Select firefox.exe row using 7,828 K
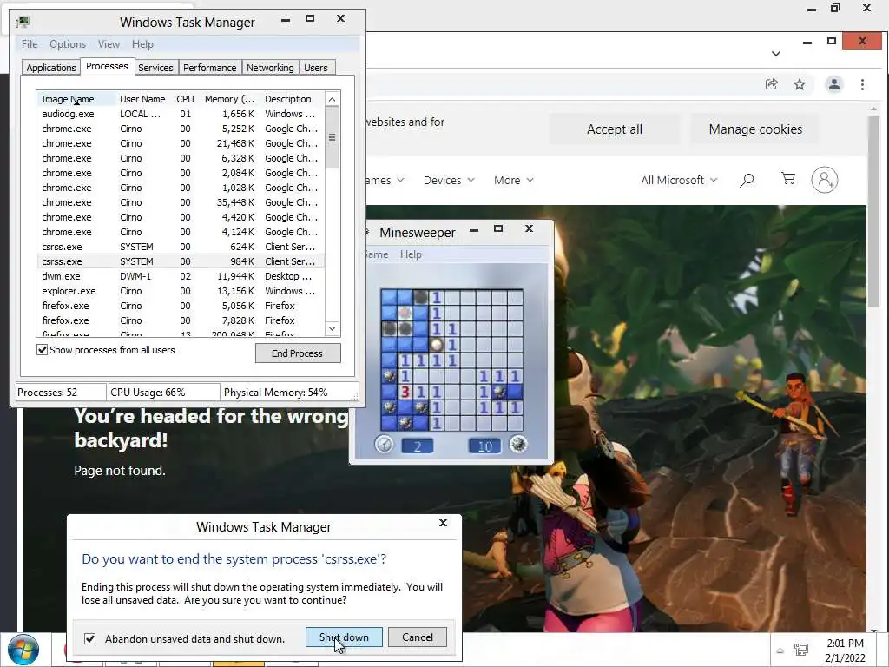Image resolution: width=889 pixels, height=667 pixels. click(x=181, y=320)
